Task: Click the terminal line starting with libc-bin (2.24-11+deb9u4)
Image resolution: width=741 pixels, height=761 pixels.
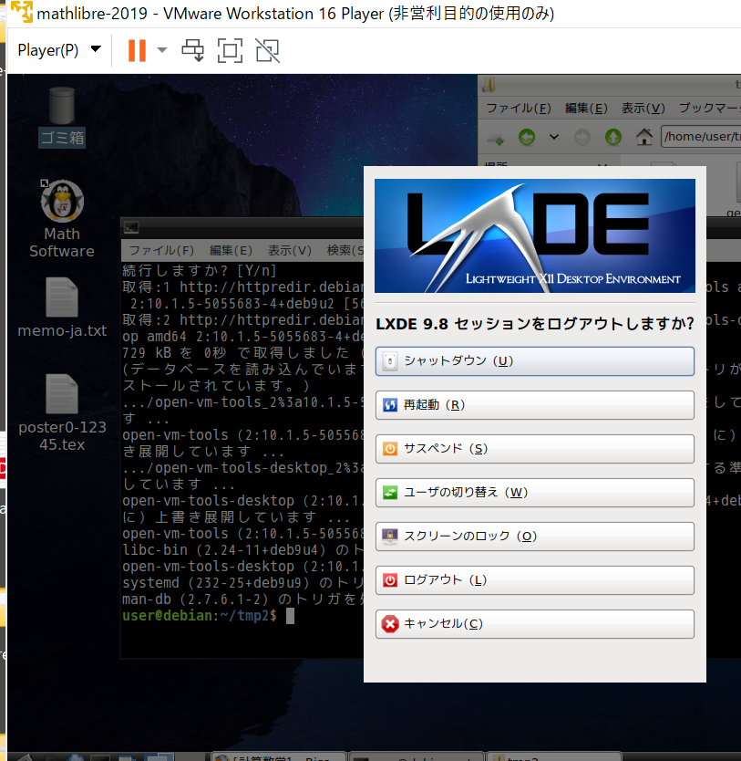Action: (242, 550)
